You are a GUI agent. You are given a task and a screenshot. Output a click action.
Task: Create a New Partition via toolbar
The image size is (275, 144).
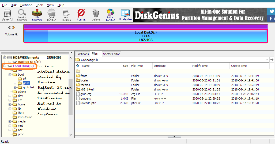66,15
